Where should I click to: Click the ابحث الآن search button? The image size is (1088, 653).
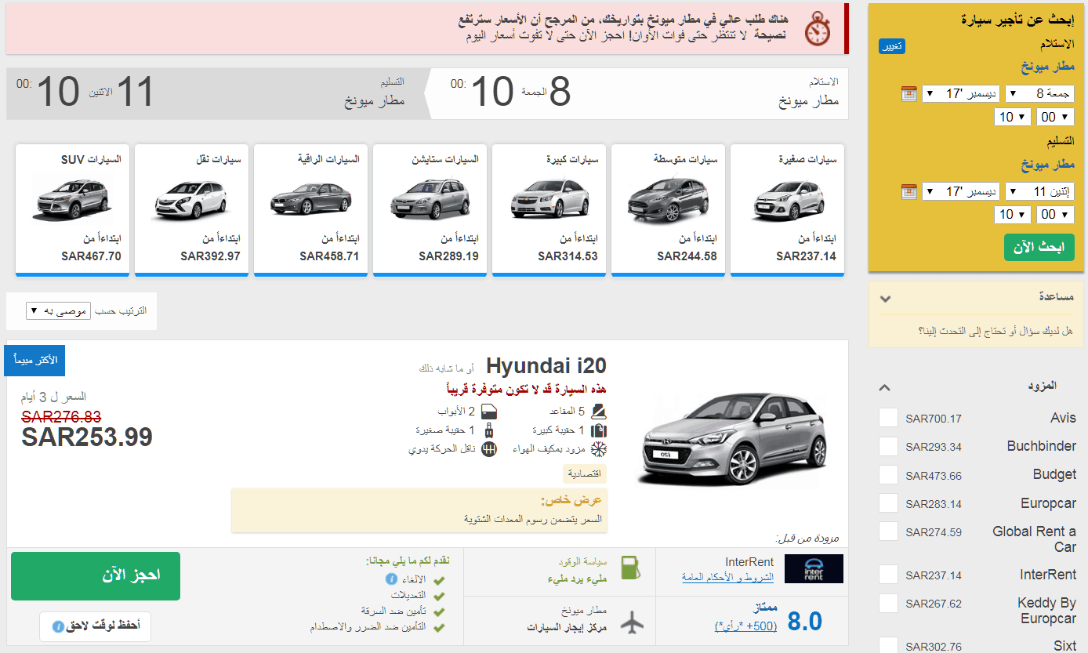(x=1039, y=247)
